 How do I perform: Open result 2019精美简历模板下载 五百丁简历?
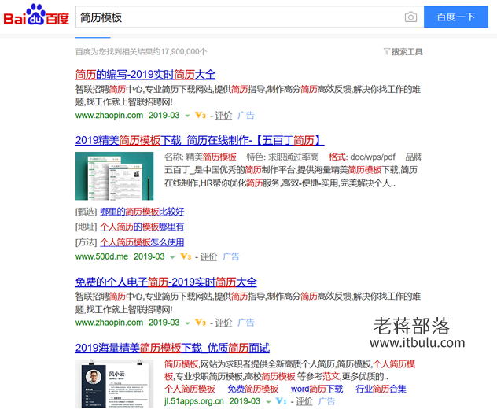(200, 140)
